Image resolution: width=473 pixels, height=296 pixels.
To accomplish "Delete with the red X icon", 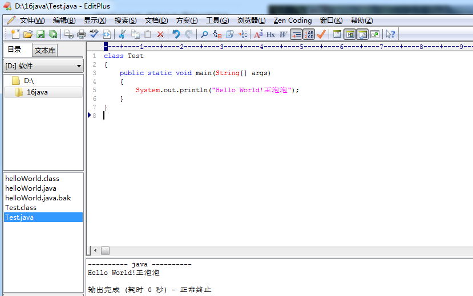I will coord(160,34).
